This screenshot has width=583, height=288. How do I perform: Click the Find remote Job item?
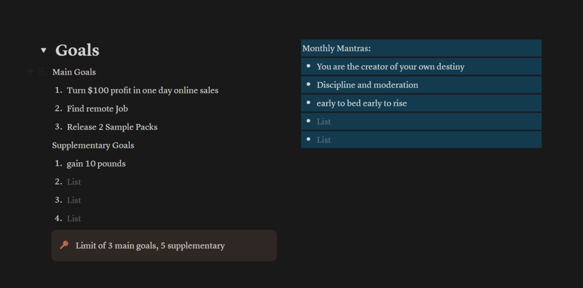97,109
